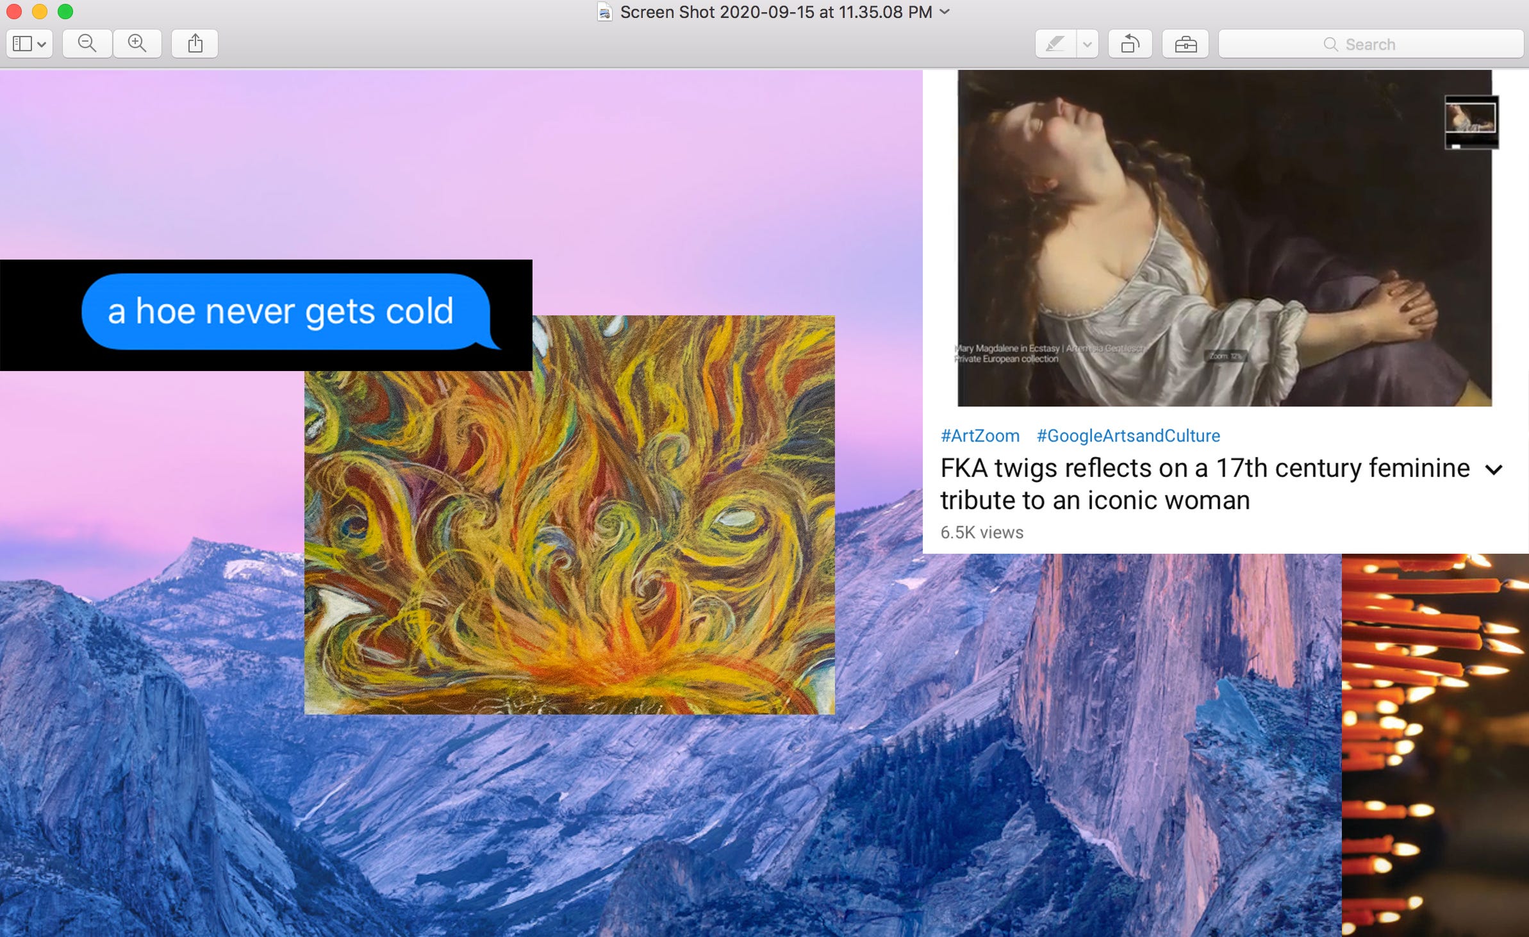Viewport: 1529px width, 937px height.
Task: Expand the highlight pen options arrow
Action: [x=1087, y=44]
